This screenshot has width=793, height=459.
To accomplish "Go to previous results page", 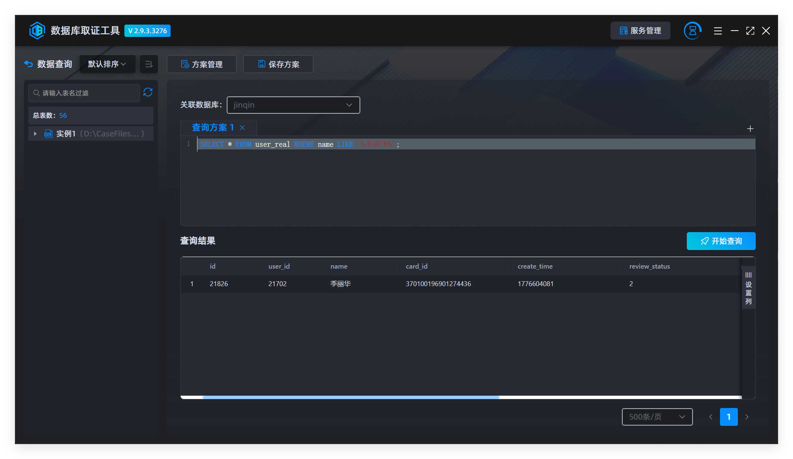I will click(711, 417).
